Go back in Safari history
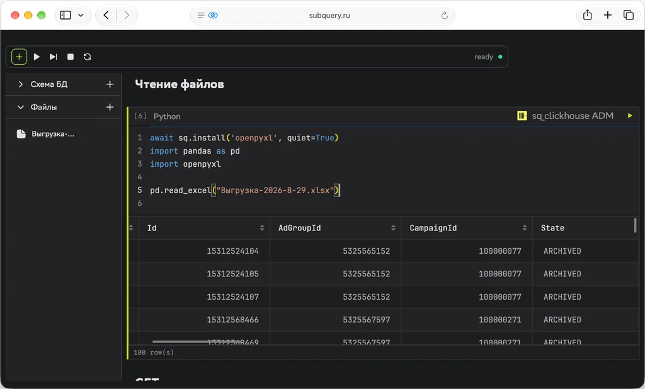This screenshot has width=645, height=389. point(106,15)
